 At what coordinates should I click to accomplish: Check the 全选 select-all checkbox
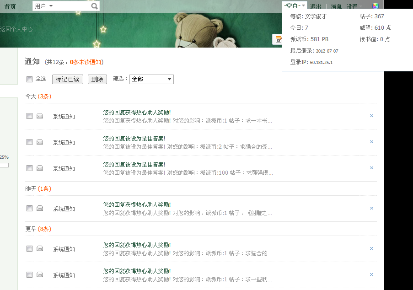[x=29, y=79]
